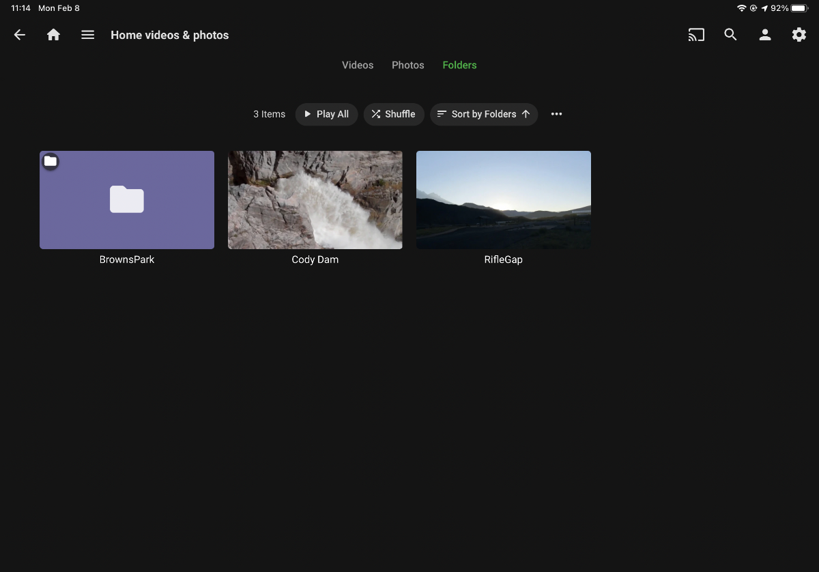Open the RifleGap sunset thumbnail
819x572 pixels.
point(504,200)
